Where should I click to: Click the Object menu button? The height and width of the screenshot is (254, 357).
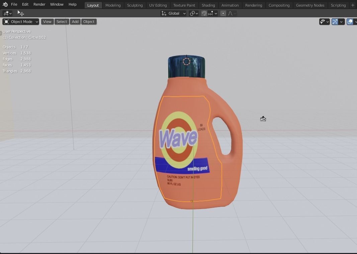pyautogui.click(x=89, y=22)
